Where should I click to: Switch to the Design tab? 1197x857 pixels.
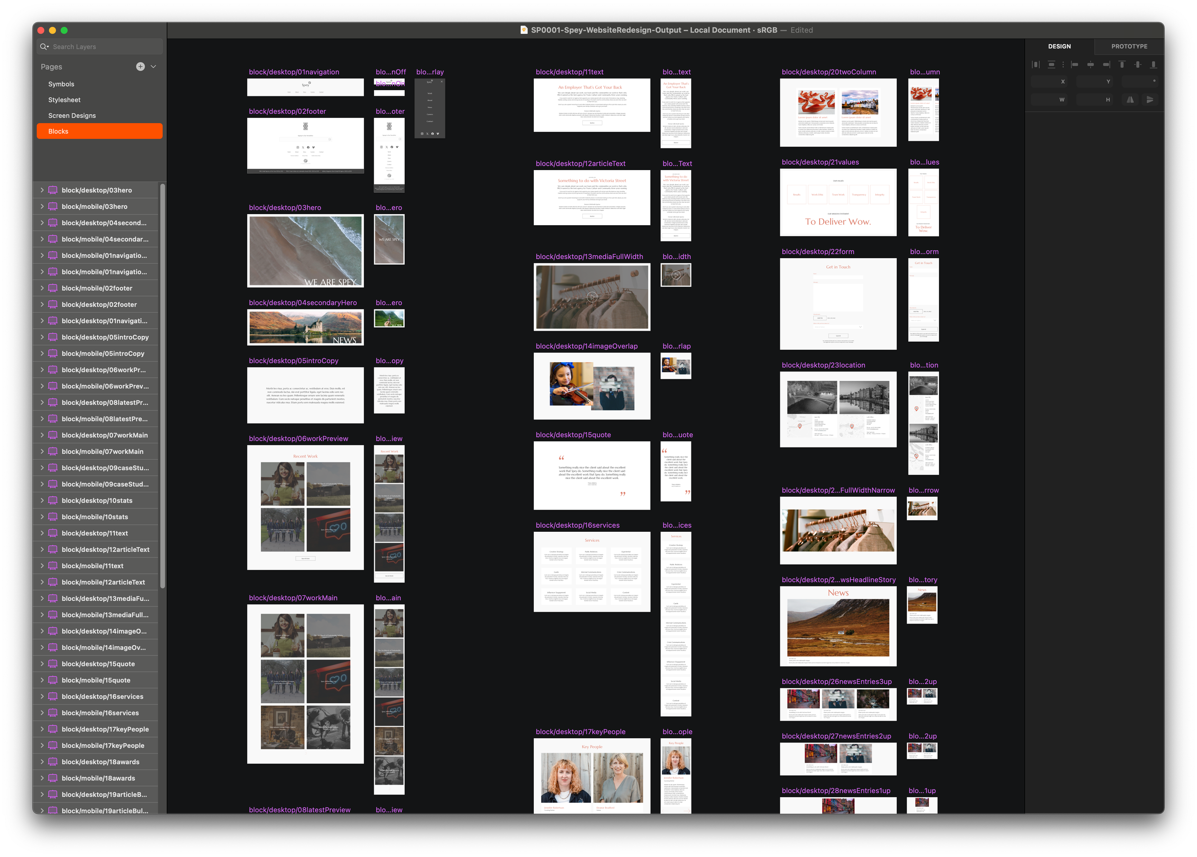click(1060, 46)
